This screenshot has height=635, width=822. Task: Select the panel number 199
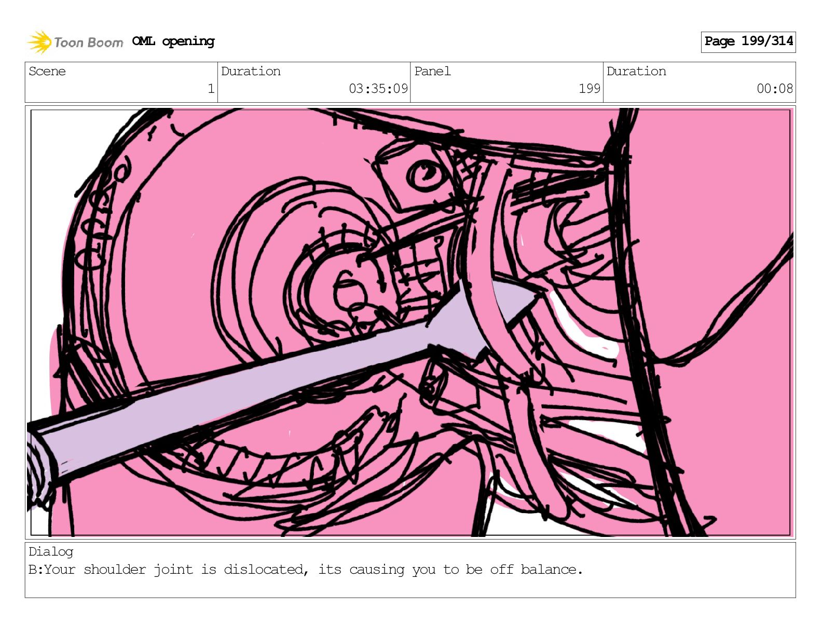click(590, 89)
